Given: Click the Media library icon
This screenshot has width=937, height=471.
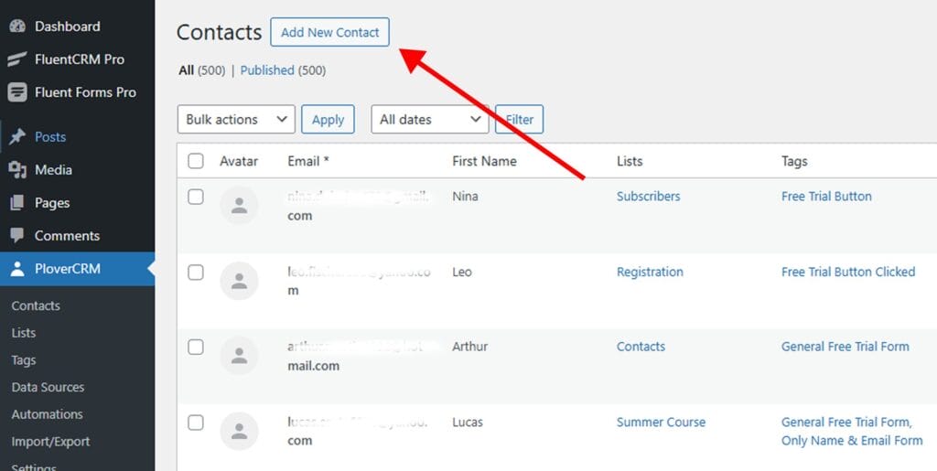Looking at the screenshot, I should click(17, 170).
